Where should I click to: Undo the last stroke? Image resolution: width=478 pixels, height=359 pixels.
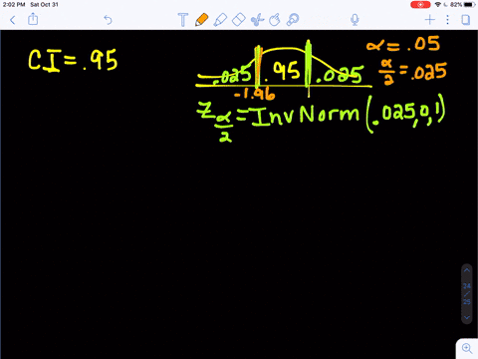tap(108, 20)
